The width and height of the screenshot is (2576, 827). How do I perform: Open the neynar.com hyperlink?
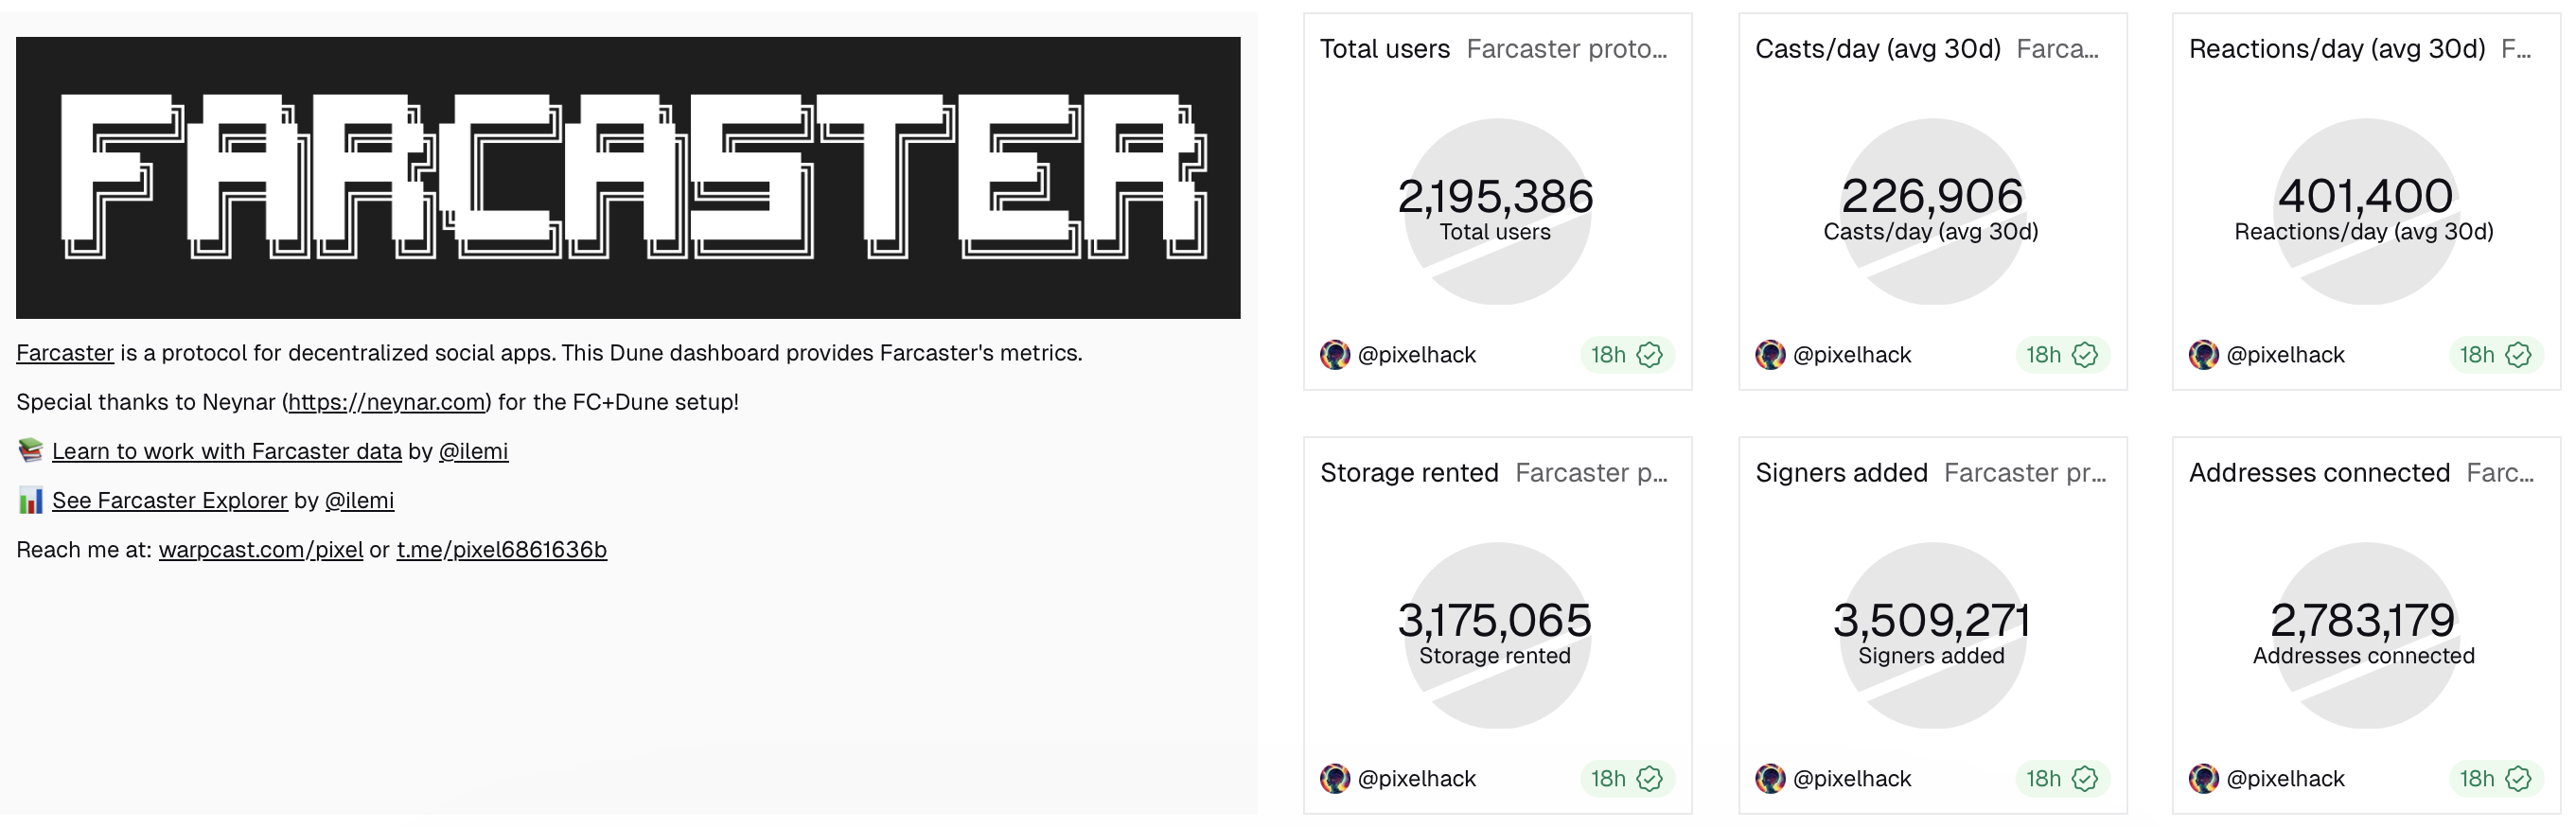click(387, 402)
